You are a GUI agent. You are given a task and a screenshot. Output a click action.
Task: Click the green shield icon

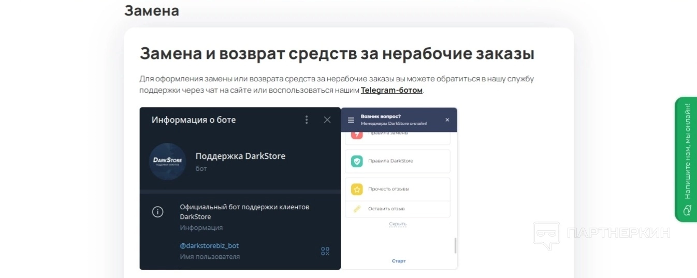357,161
